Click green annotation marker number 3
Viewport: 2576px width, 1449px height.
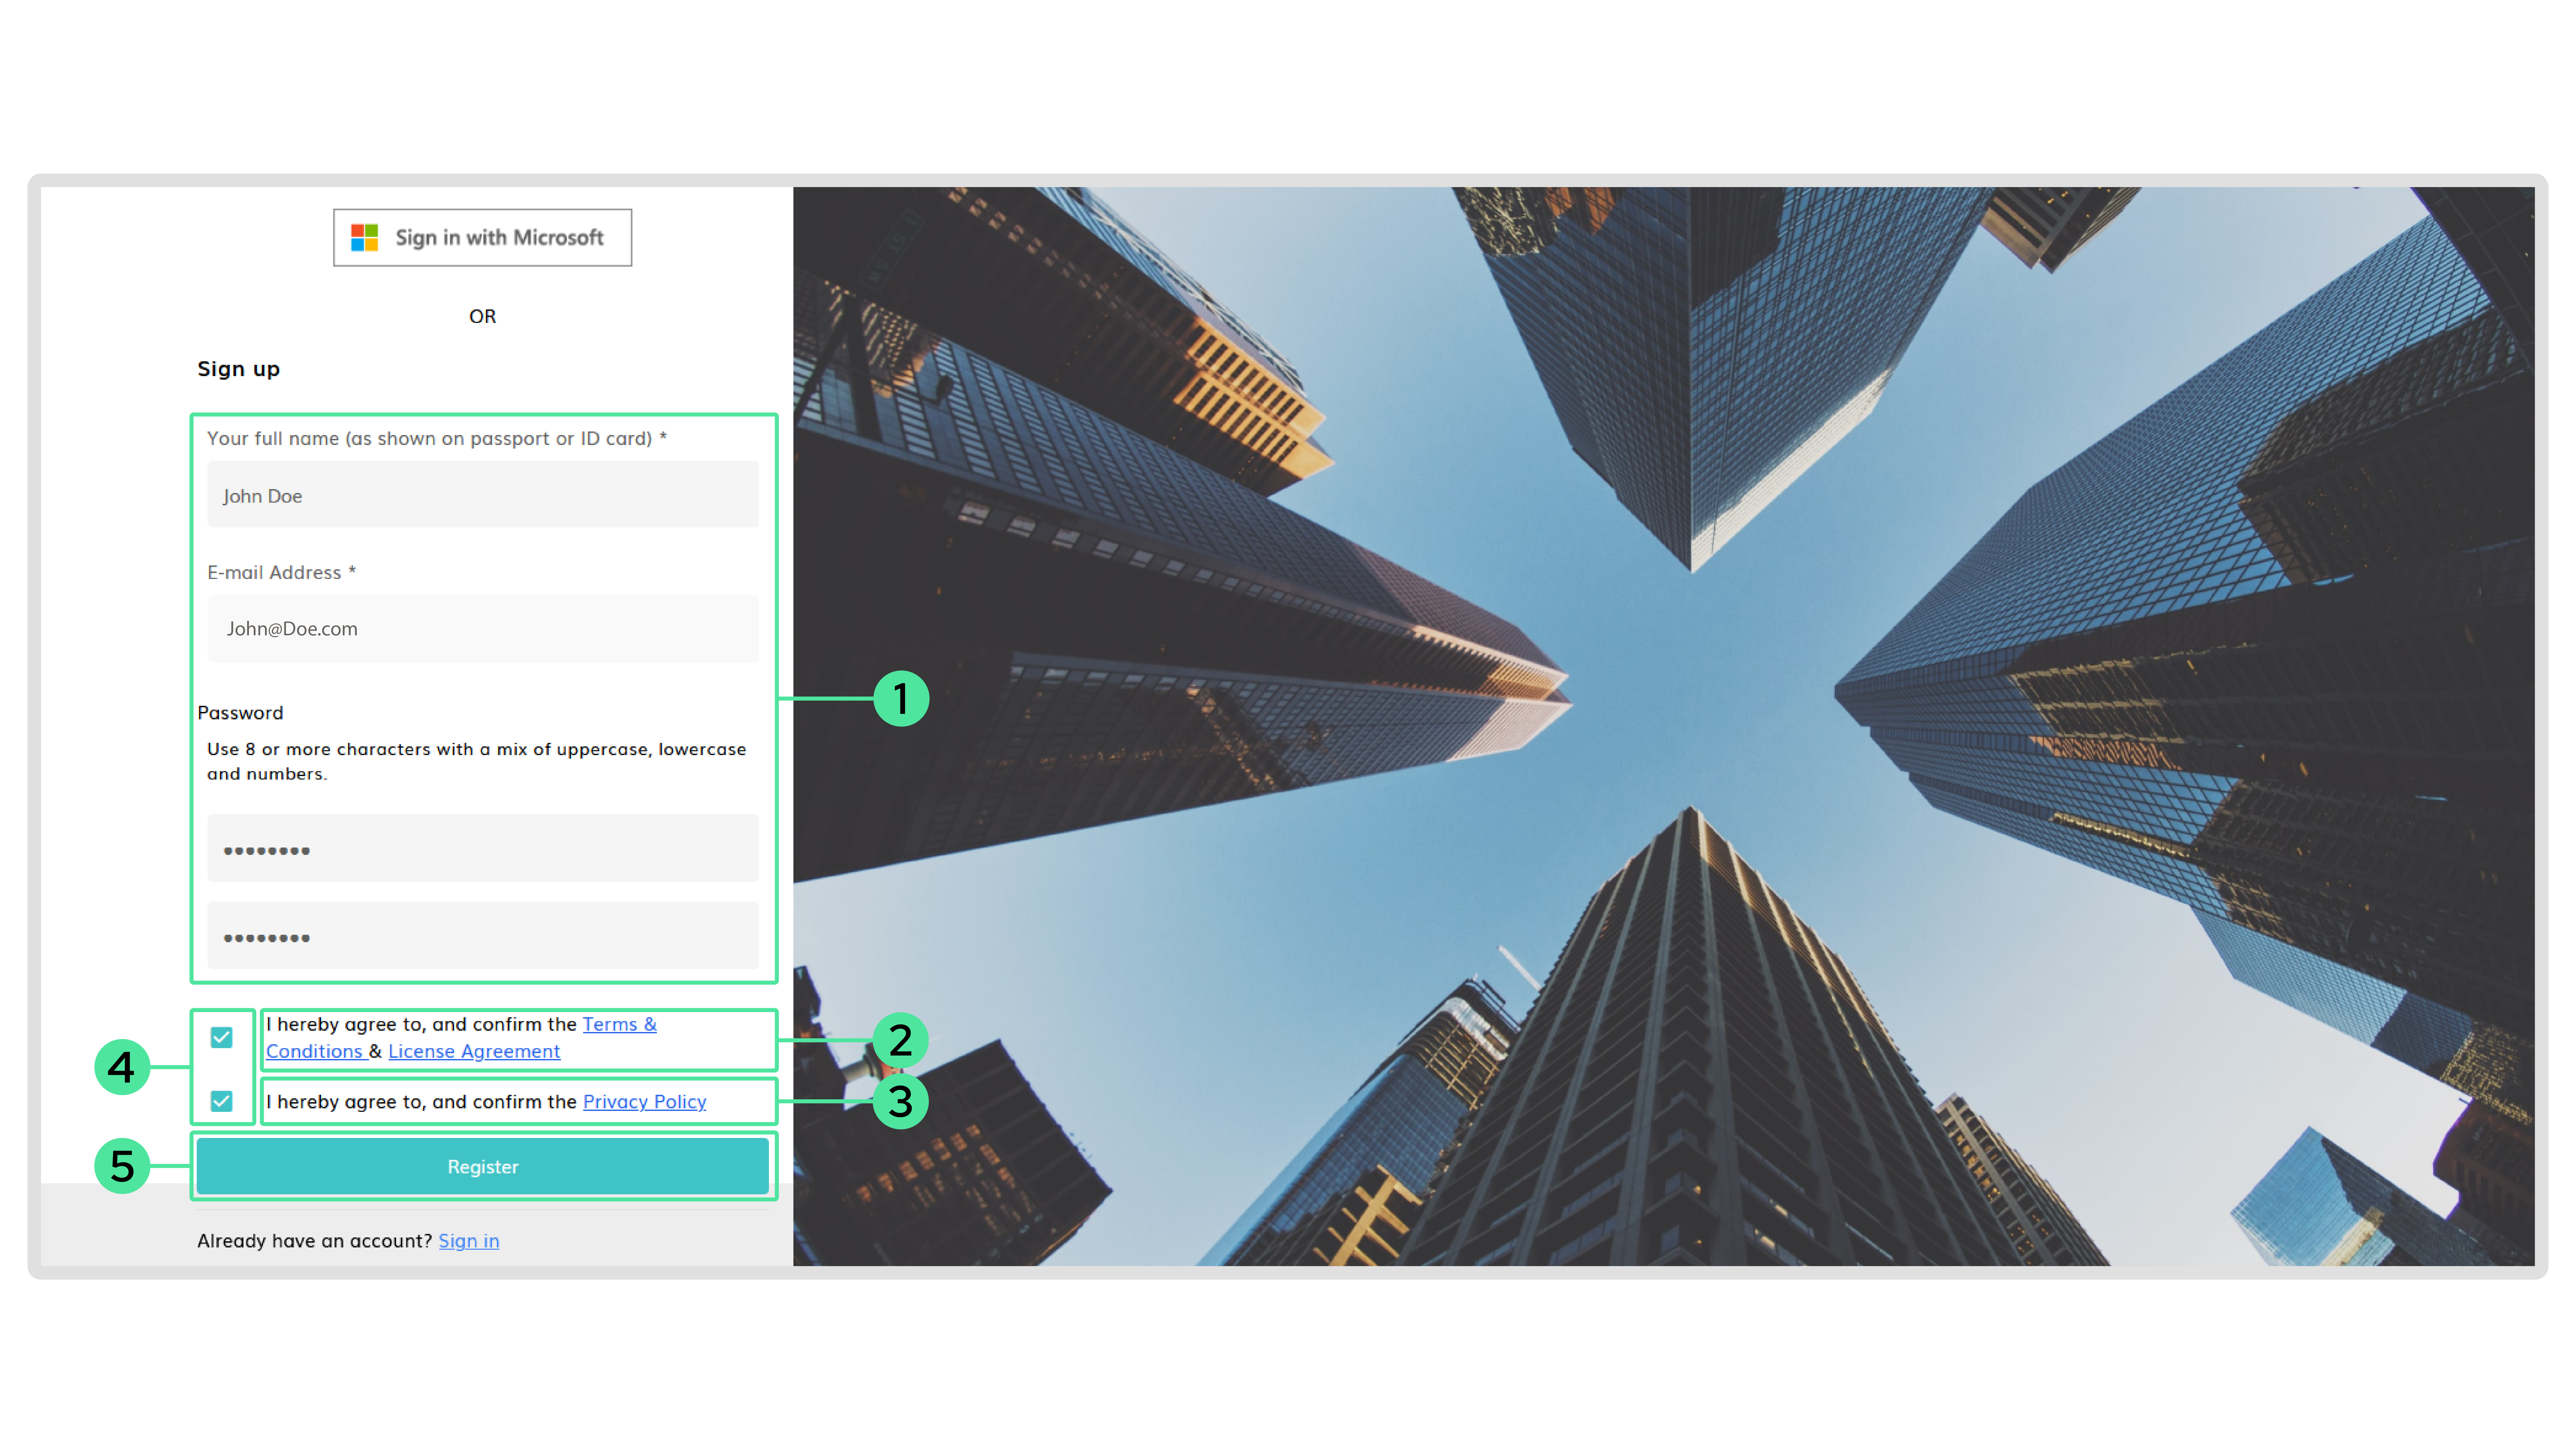pyautogui.click(x=901, y=1101)
